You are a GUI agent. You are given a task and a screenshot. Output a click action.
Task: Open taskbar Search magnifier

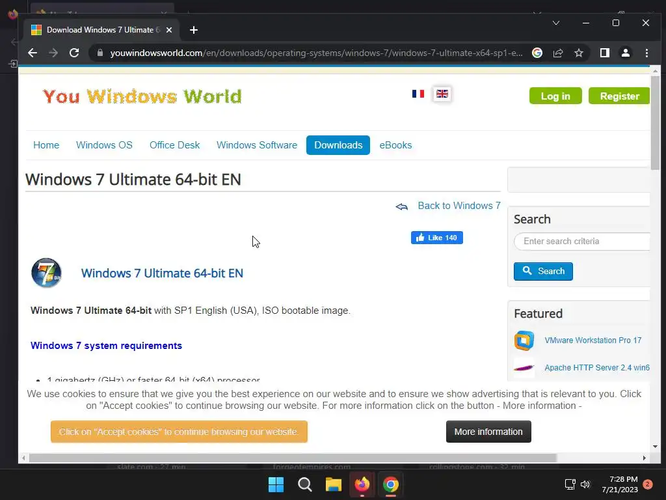304,484
